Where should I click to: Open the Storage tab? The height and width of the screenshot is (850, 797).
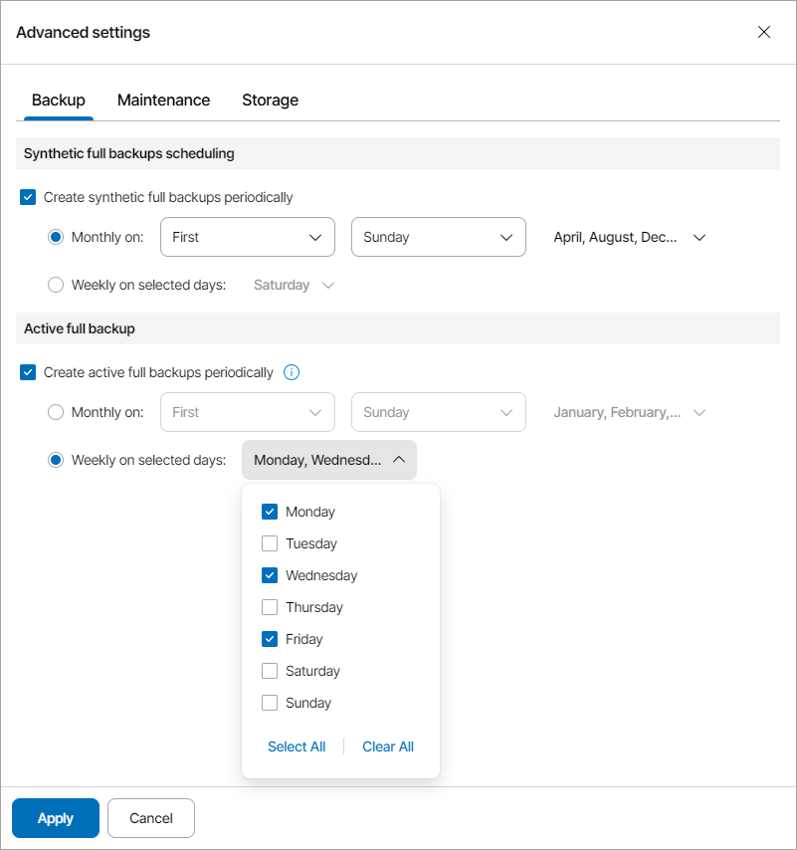click(270, 100)
